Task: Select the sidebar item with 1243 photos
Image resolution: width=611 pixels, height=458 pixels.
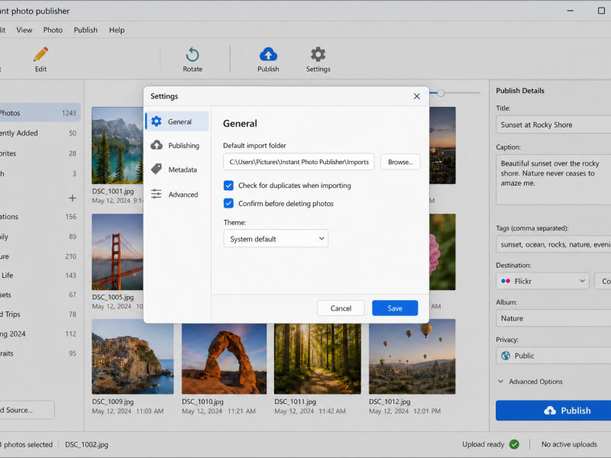Action: pos(39,113)
